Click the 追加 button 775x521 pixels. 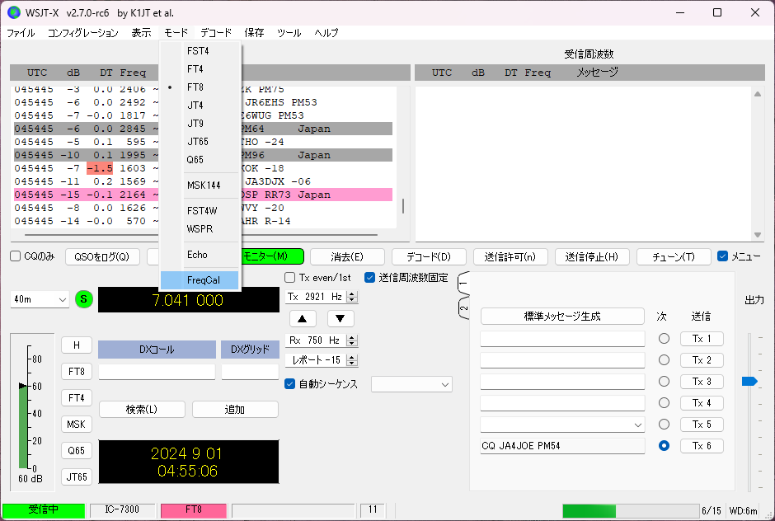[x=235, y=409]
